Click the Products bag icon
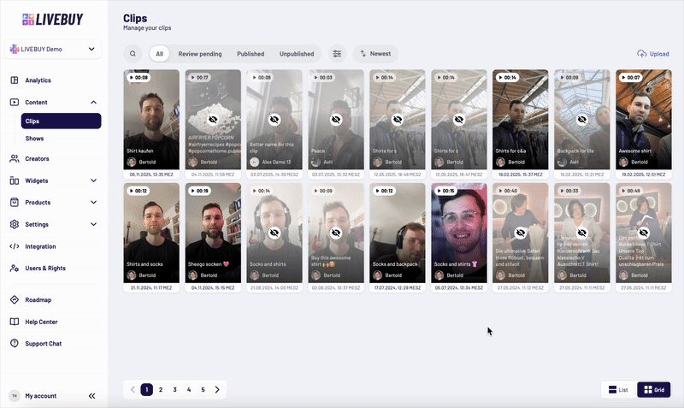The image size is (684, 408). point(15,203)
